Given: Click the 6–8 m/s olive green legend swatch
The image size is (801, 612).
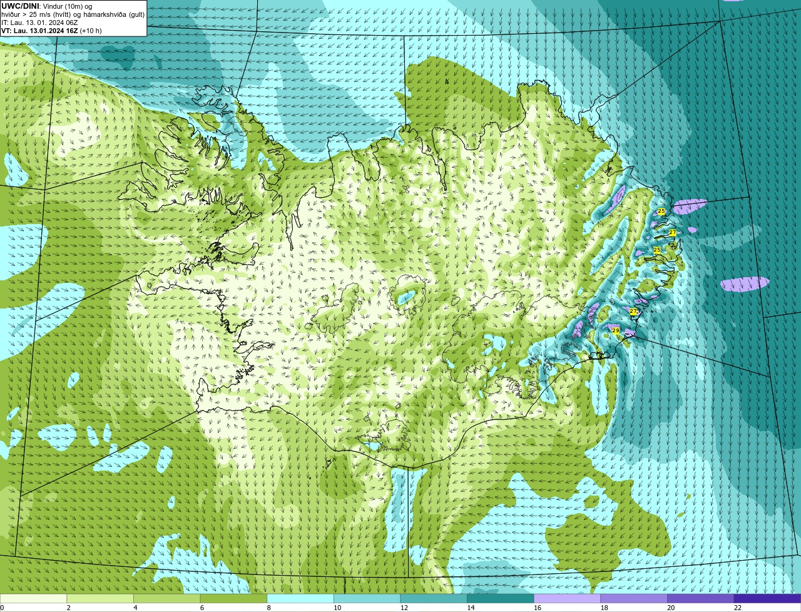Looking at the screenshot, I should tap(233, 598).
